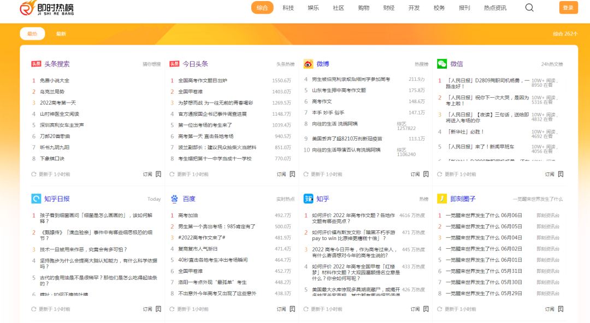This screenshot has width=590, height=323.
Task: Open the 知乎日报 card title
Action: [x=57, y=199]
